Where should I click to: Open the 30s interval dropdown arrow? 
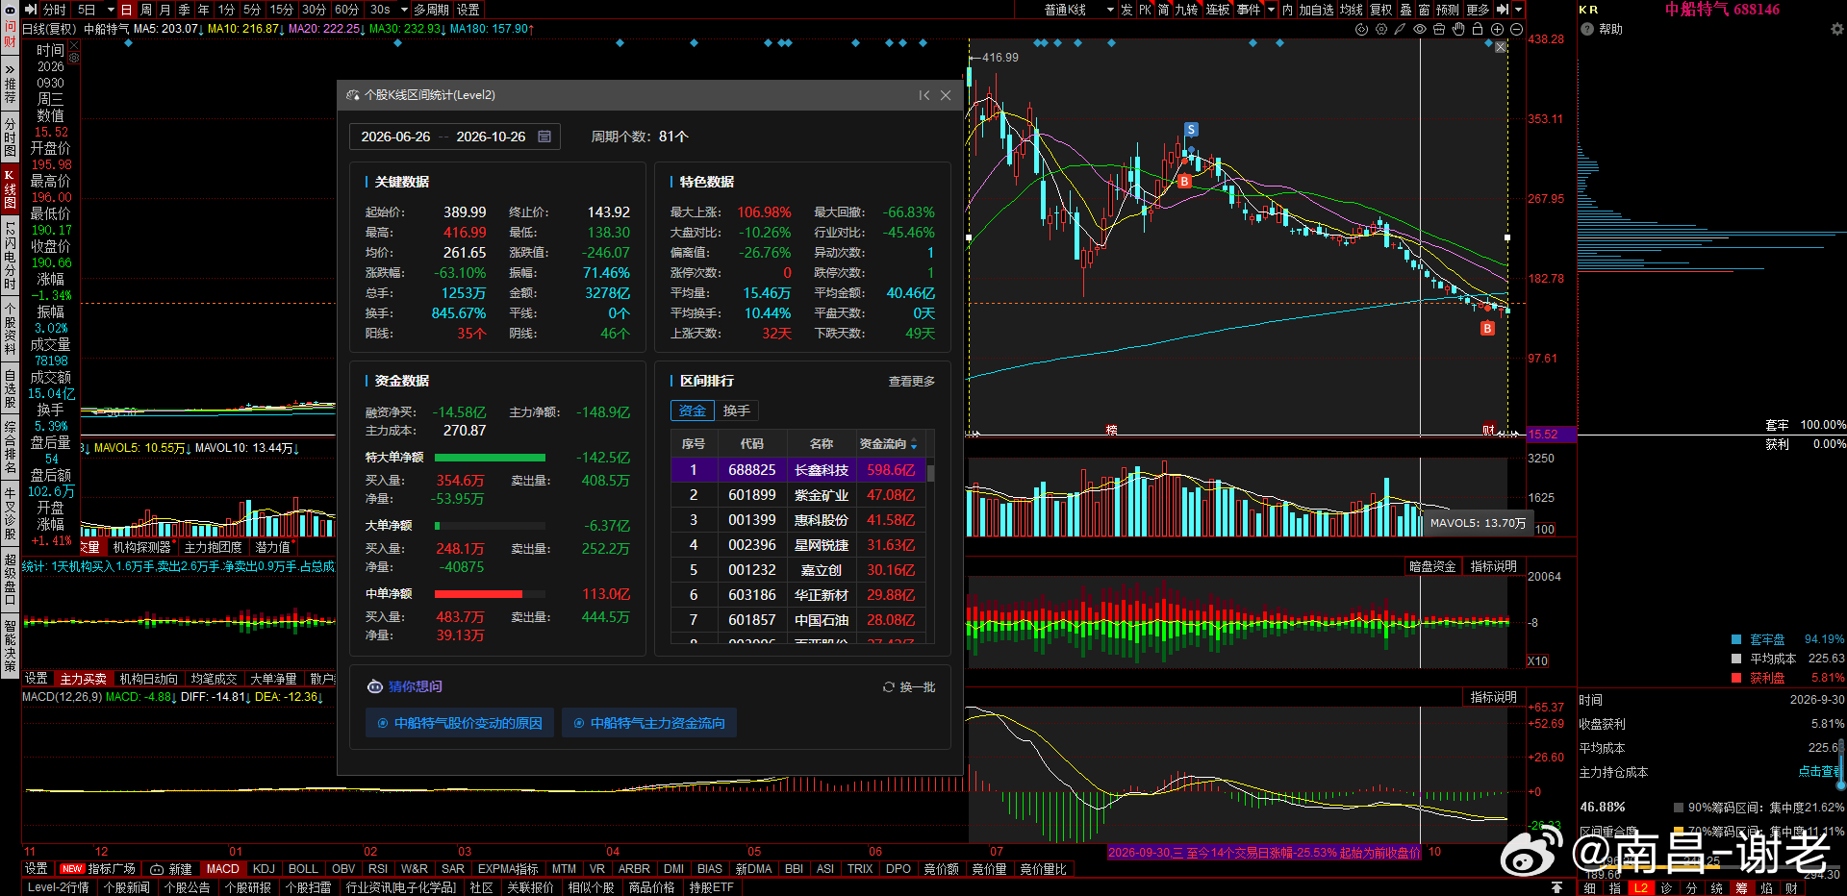coord(403,10)
